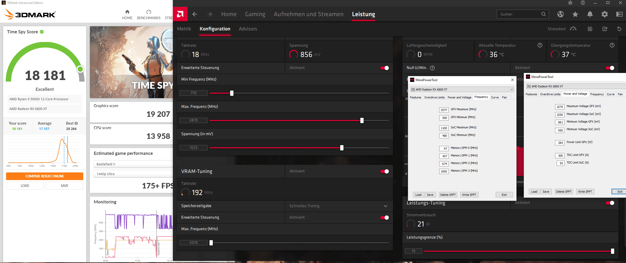The height and width of the screenshot is (263, 626).
Task: Go forward with the right arrow
Action: click(210, 14)
